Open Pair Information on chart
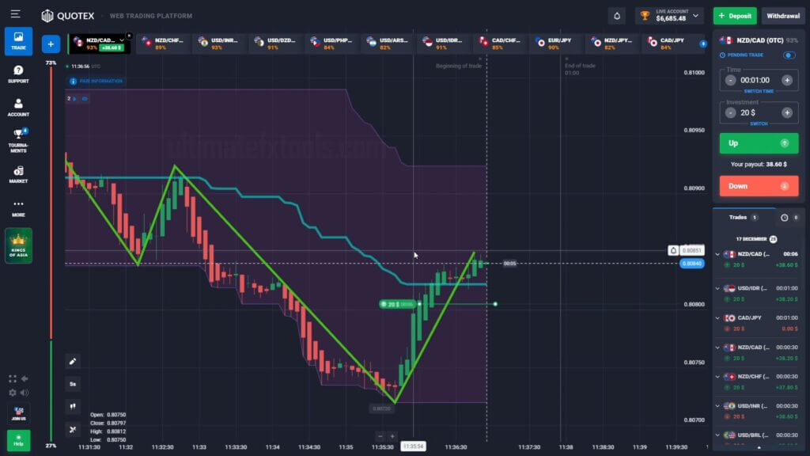This screenshot has width=810, height=456. [97, 82]
